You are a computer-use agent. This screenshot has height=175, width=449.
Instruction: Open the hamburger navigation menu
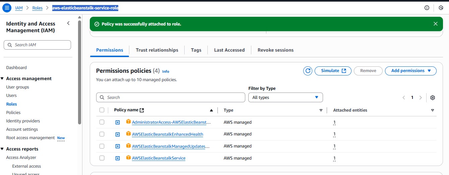[x=7, y=8]
